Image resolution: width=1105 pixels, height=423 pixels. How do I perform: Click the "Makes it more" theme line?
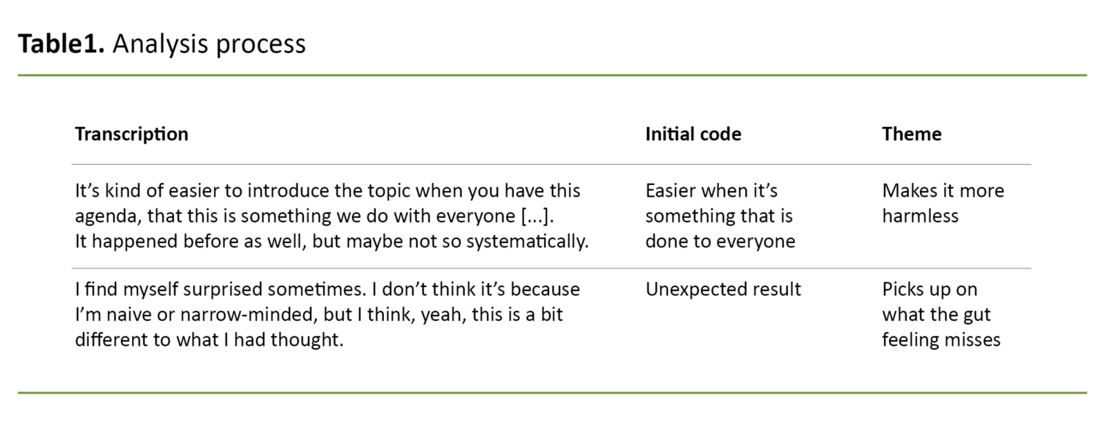943,190
